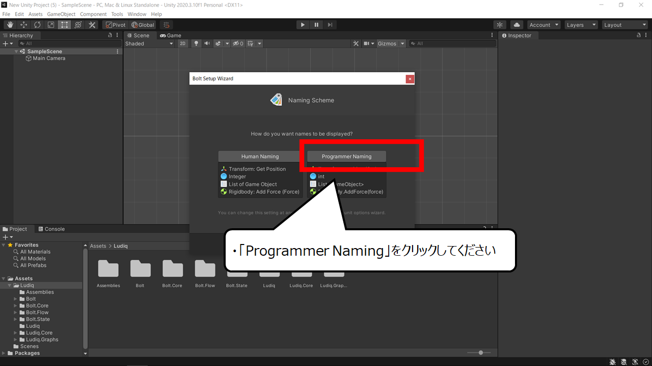Click Hierarchy add plus button
This screenshot has height=366, width=652.
(x=8, y=44)
